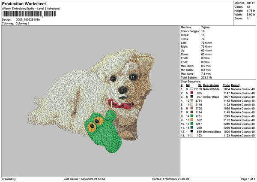Viewport: 257px width, 182px height.
Task: Click the Stops value 13
Action: pyautogui.click(x=203, y=35)
